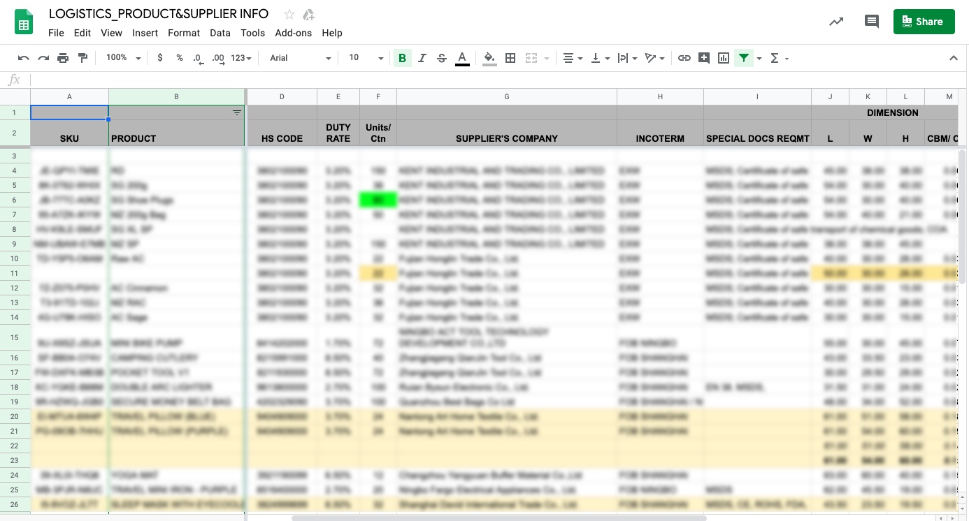Open the filter views dropdown arrow
This screenshot has width=969, height=521.
(x=759, y=59)
